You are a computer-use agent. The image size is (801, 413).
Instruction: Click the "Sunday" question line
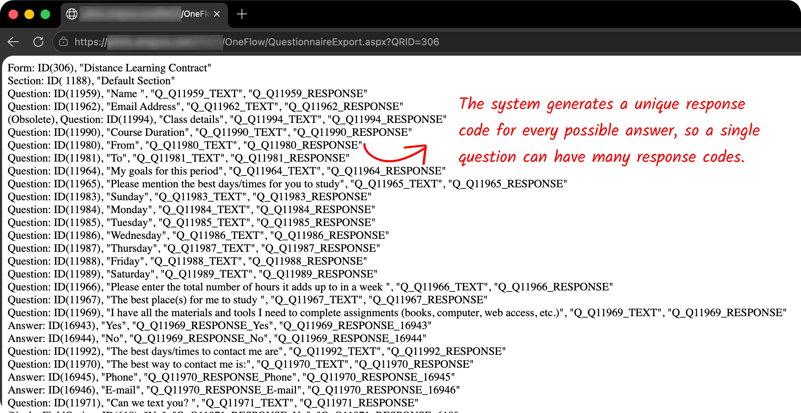[x=189, y=196]
